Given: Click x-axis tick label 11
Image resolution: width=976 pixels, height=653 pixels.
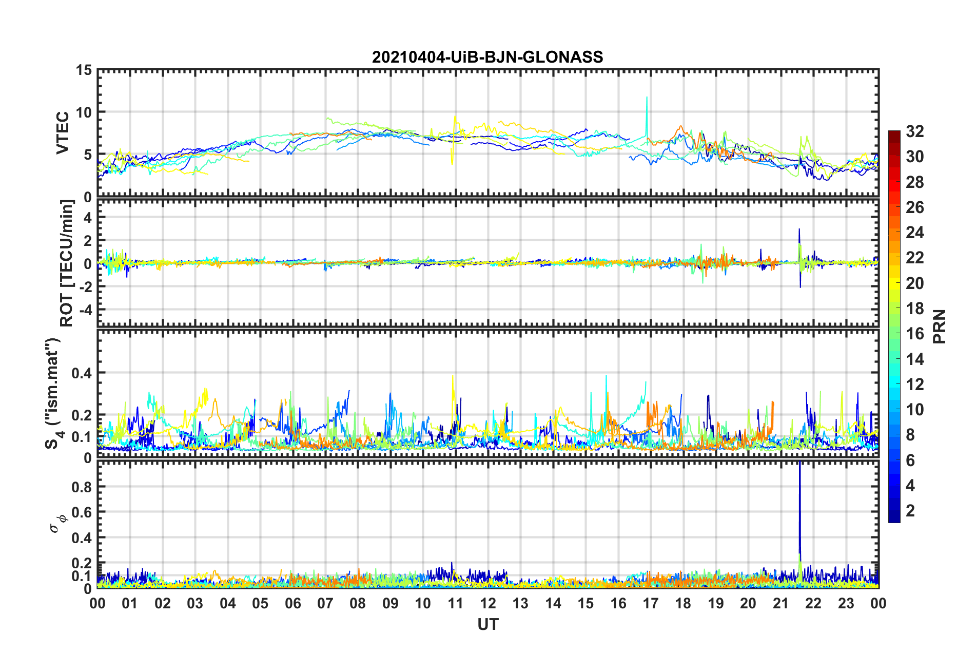Looking at the screenshot, I should click(x=455, y=603).
